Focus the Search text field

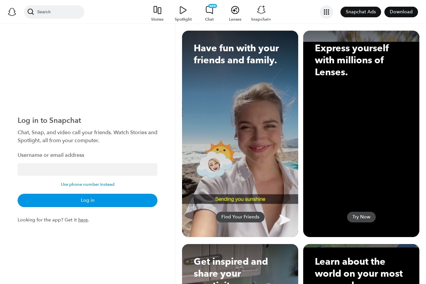click(x=54, y=12)
